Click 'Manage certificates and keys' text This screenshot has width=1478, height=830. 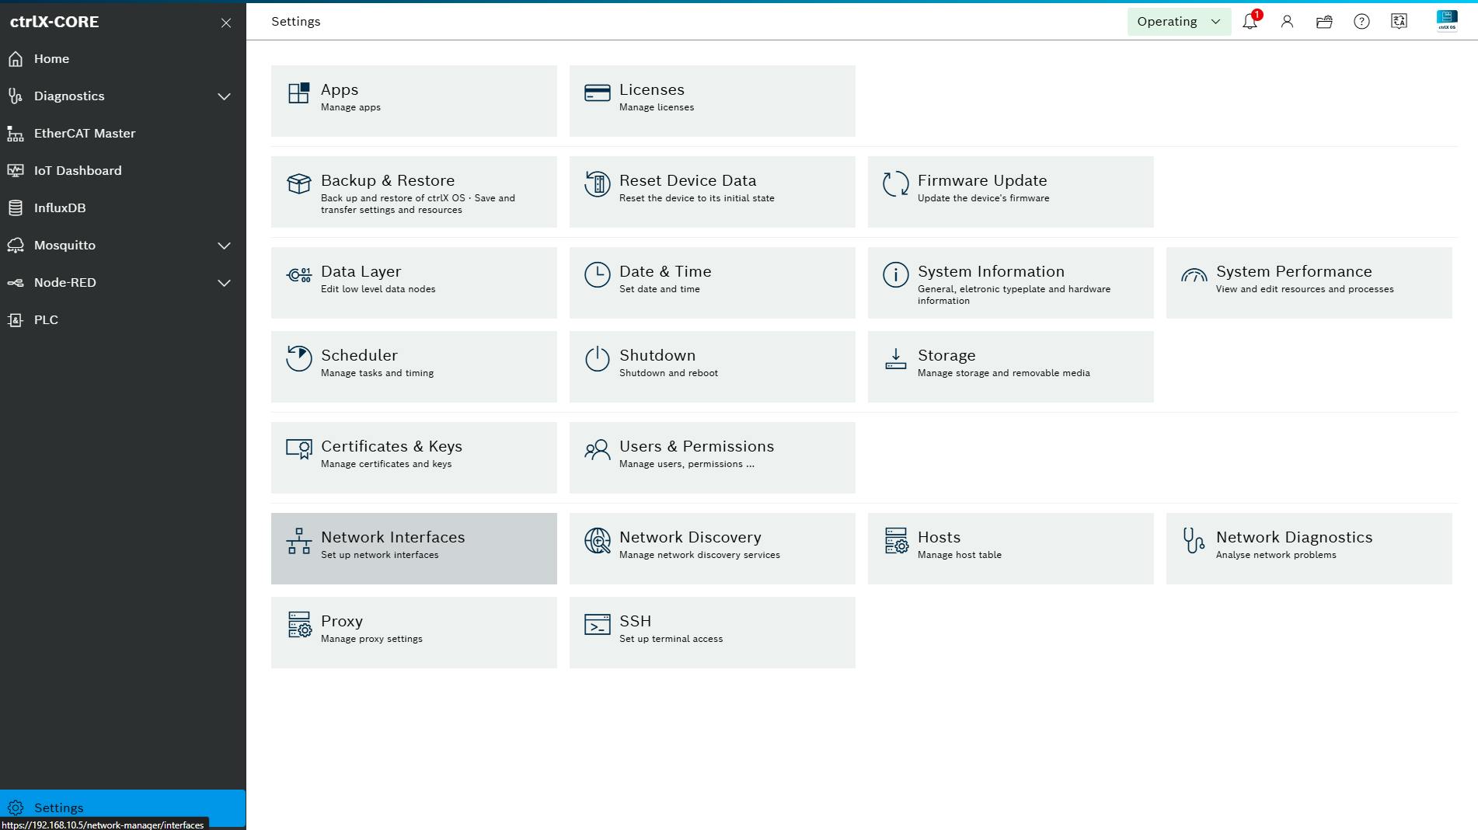(x=386, y=464)
